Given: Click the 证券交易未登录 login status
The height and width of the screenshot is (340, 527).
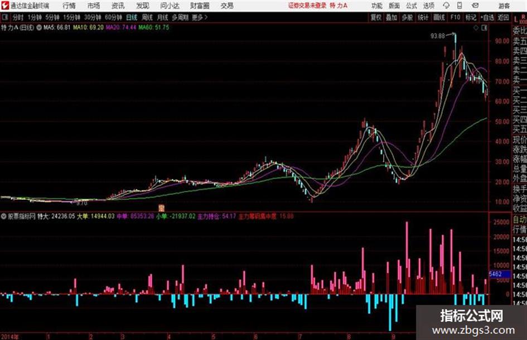Looking at the screenshot, I should coord(307,6).
